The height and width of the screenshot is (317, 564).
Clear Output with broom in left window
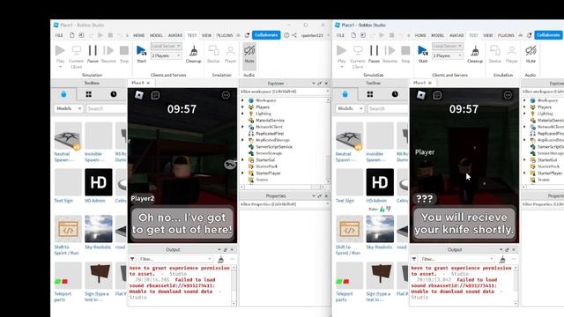[x=221, y=259]
